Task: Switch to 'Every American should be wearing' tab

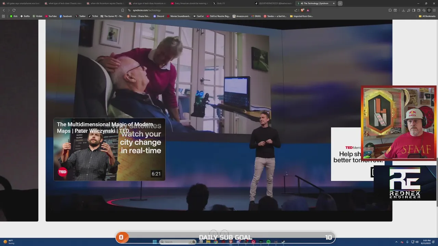Action: point(190,3)
